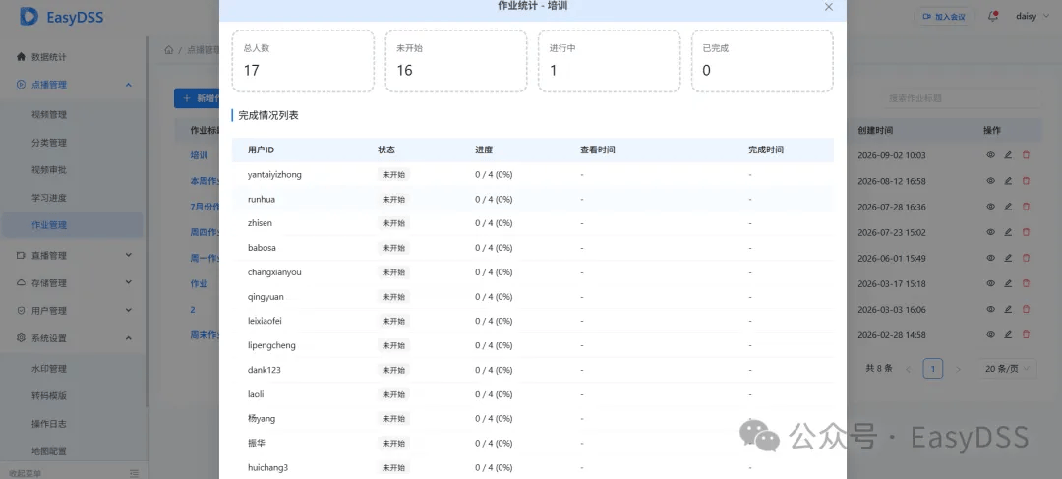Click the 作业 homework title link

pos(199,284)
